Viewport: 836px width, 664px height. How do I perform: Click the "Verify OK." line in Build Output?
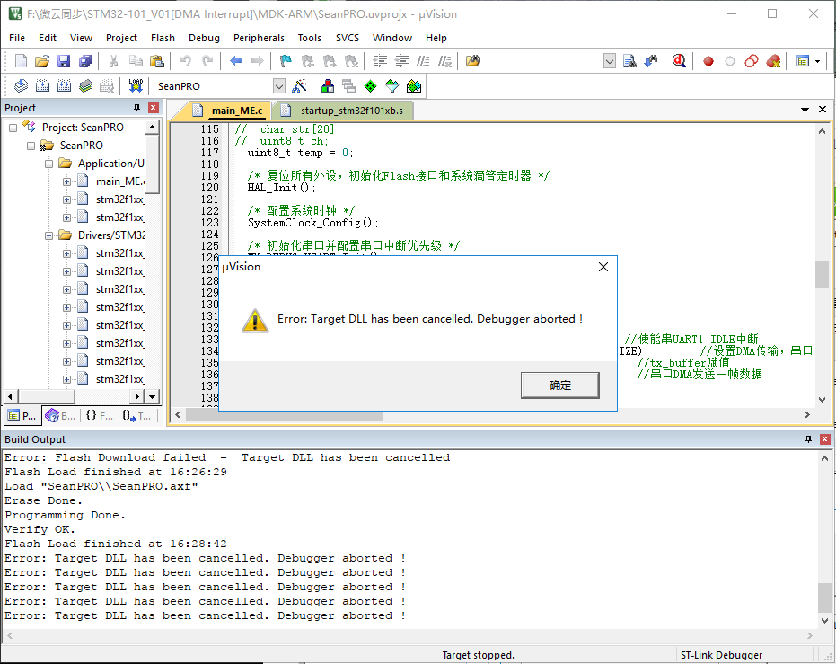(40, 529)
